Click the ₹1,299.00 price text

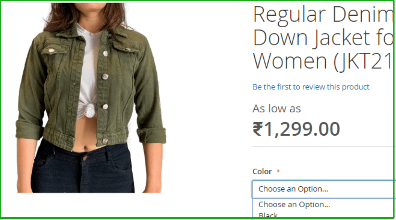click(296, 129)
